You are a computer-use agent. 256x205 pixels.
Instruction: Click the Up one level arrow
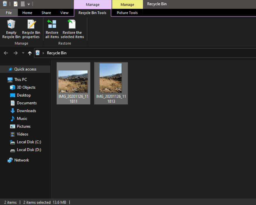point(30,53)
